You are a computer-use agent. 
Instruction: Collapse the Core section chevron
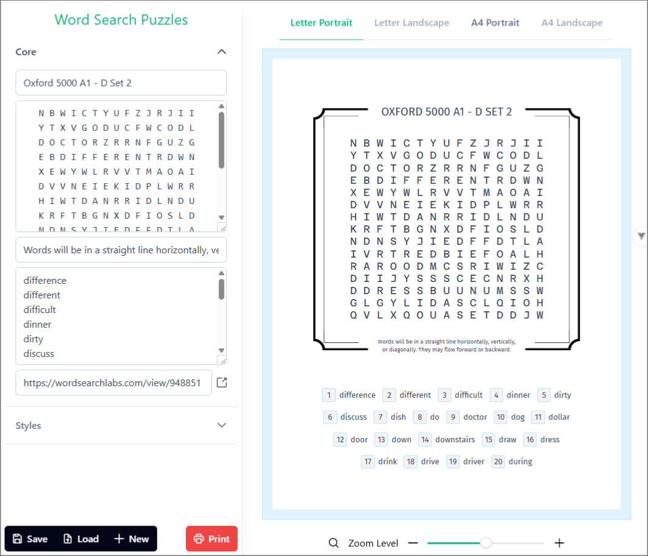222,52
